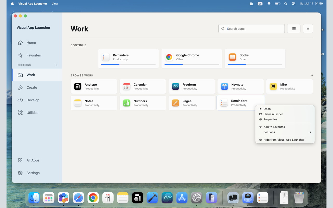Click the Wi-Fi status icon

point(269,4)
